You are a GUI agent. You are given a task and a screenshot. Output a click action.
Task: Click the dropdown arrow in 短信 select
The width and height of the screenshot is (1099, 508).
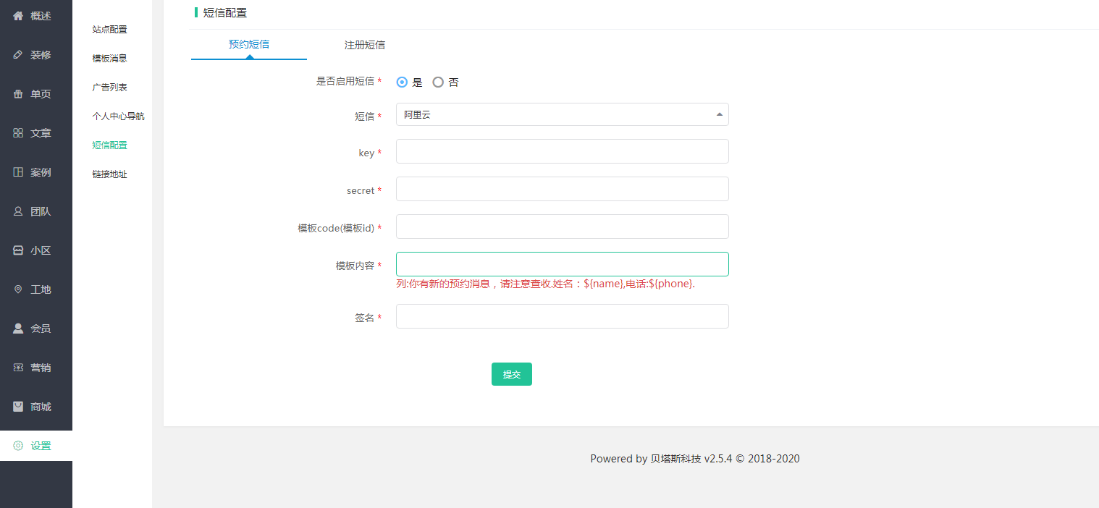point(719,114)
